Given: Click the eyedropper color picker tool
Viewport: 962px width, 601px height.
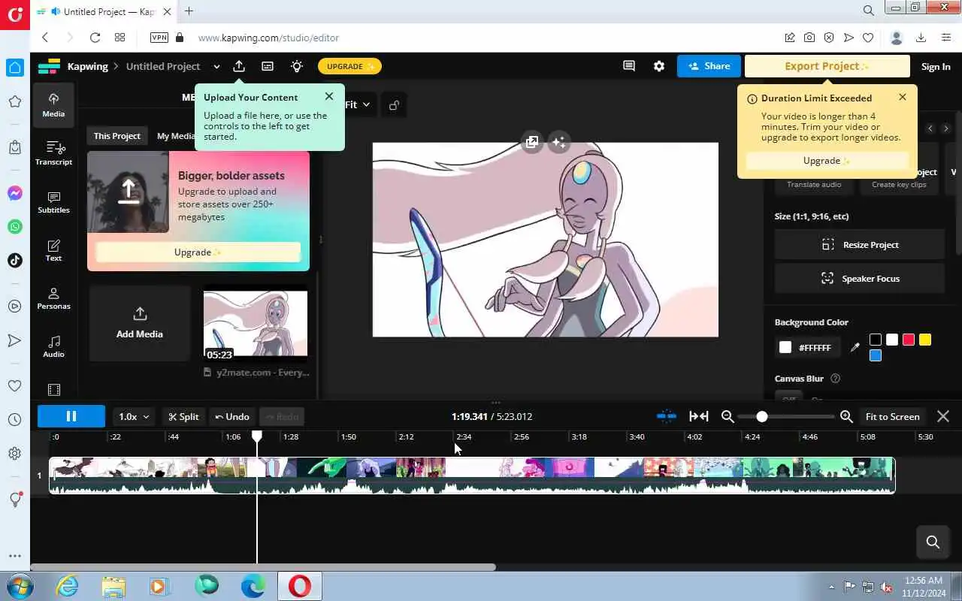Looking at the screenshot, I should (855, 347).
